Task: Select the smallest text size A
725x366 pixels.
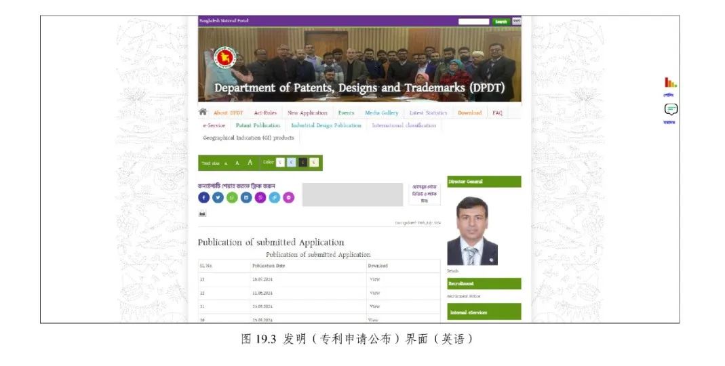Action: click(x=226, y=163)
